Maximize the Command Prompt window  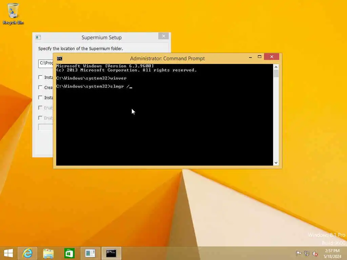pyautogui.click(x=260, y=57)
